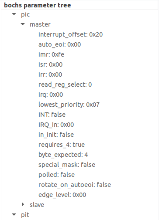Image resolution: width=159 pixels, height=220 pixels.
Task: Expand the slave node arrow
Action: click(x=23, y=204)
